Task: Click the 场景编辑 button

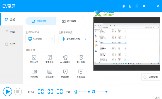Action: tap(151, 77)
